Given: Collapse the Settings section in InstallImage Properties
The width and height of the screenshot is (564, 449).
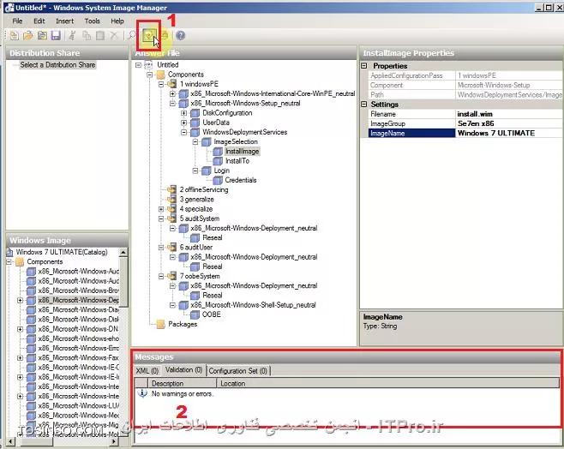Looking at the screenshot, I should coord(364,105).
